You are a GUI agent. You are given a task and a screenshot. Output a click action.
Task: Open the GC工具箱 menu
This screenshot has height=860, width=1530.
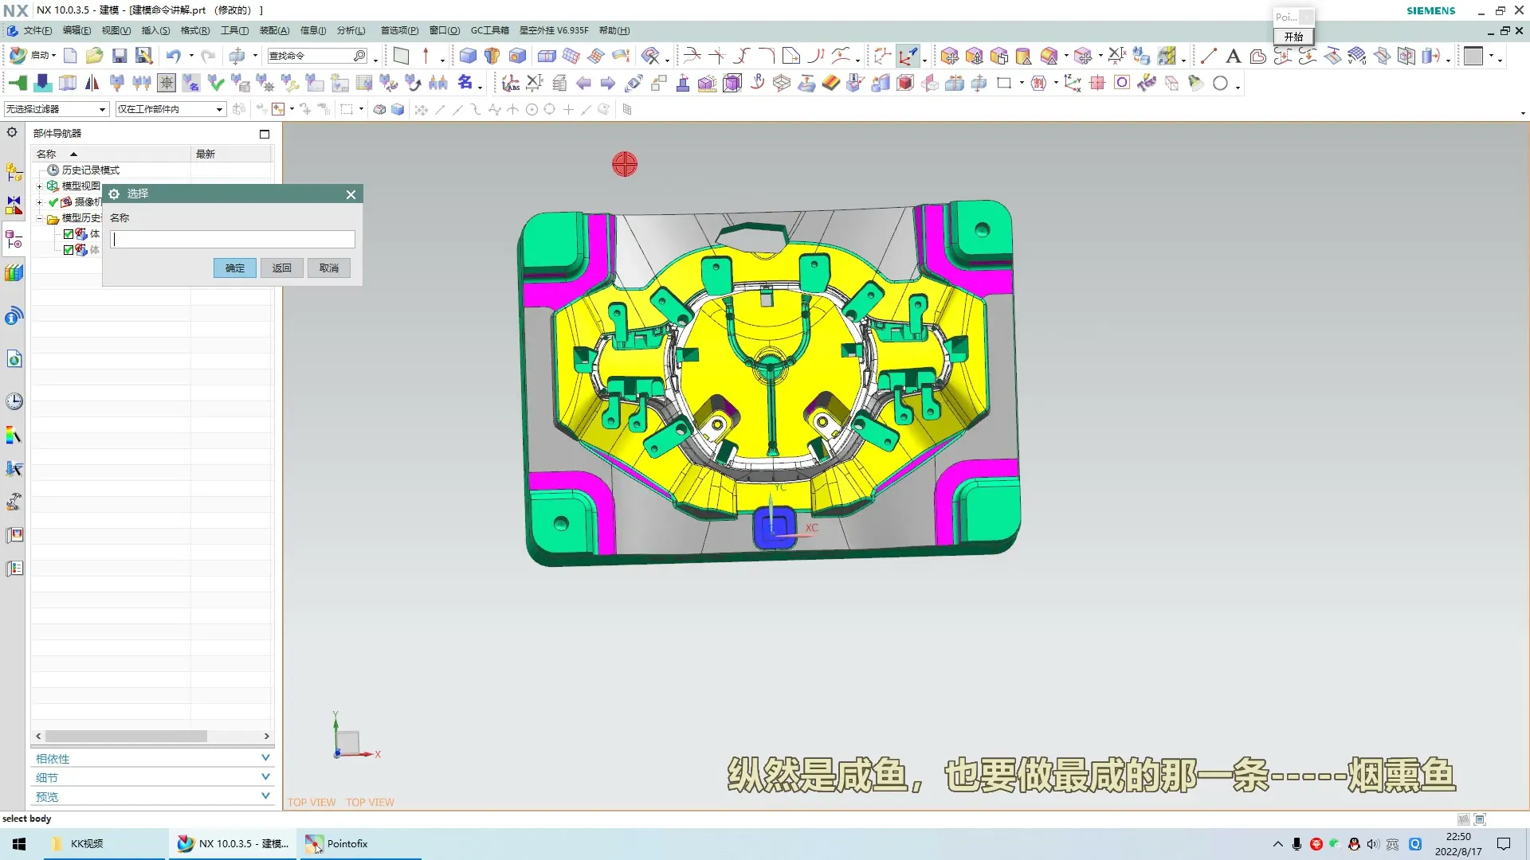(489, 30)
